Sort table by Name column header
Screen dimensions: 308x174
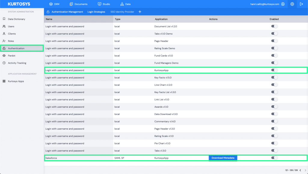click(x=49, y=19)
